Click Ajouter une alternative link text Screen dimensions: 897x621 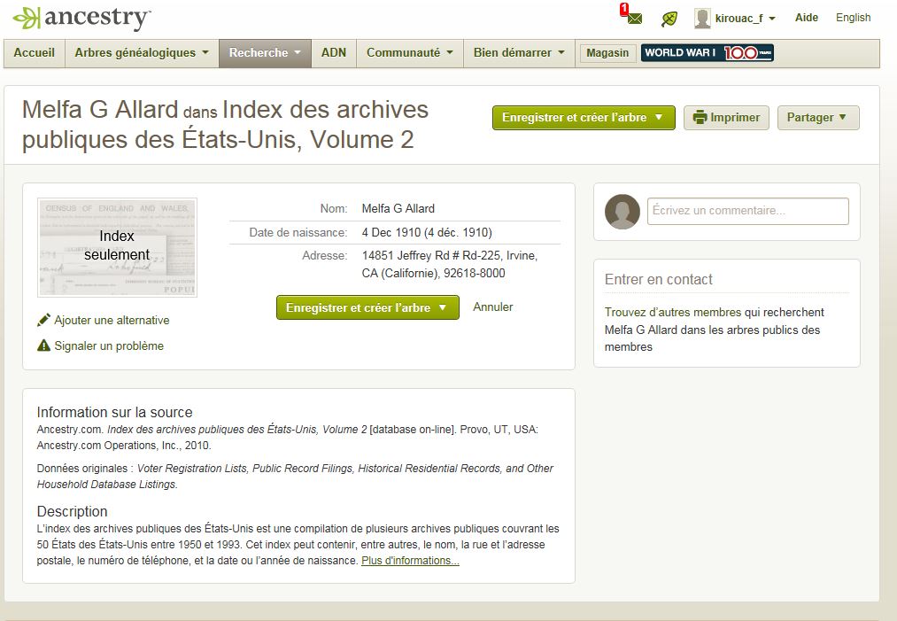click(x=112, y=320)
